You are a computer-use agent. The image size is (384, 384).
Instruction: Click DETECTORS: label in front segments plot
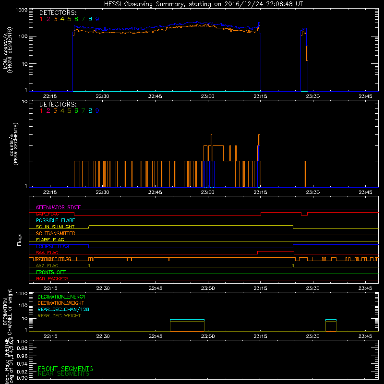pos(58,12)
